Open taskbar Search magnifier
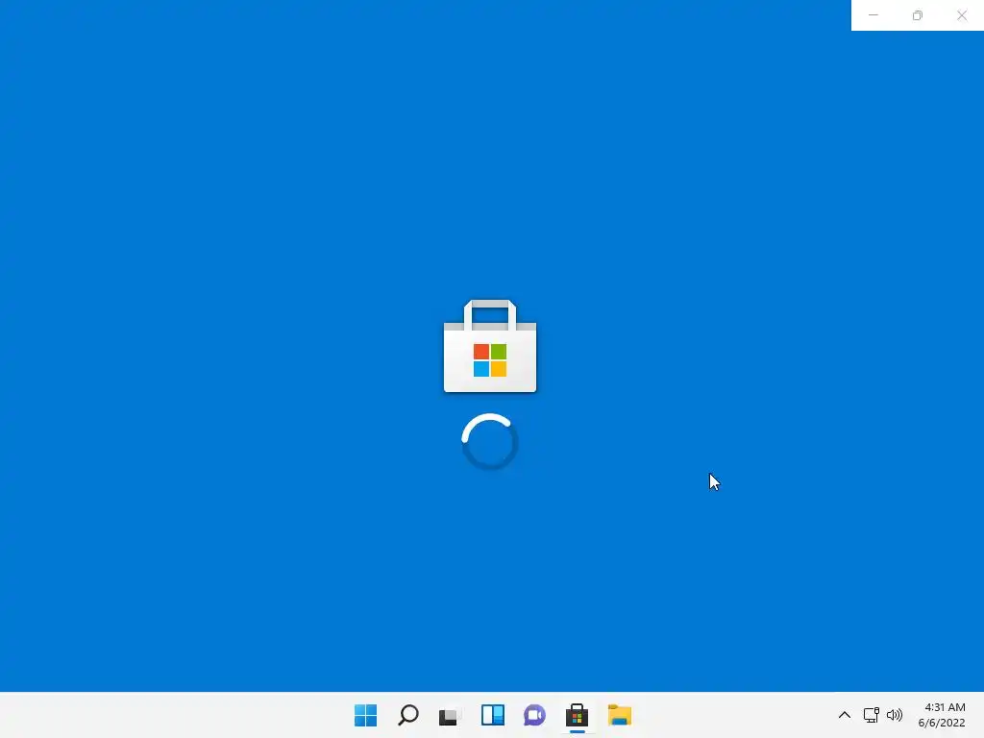Image resolution: width=984 pixels, height=738 pixels. tap(407, 715)
